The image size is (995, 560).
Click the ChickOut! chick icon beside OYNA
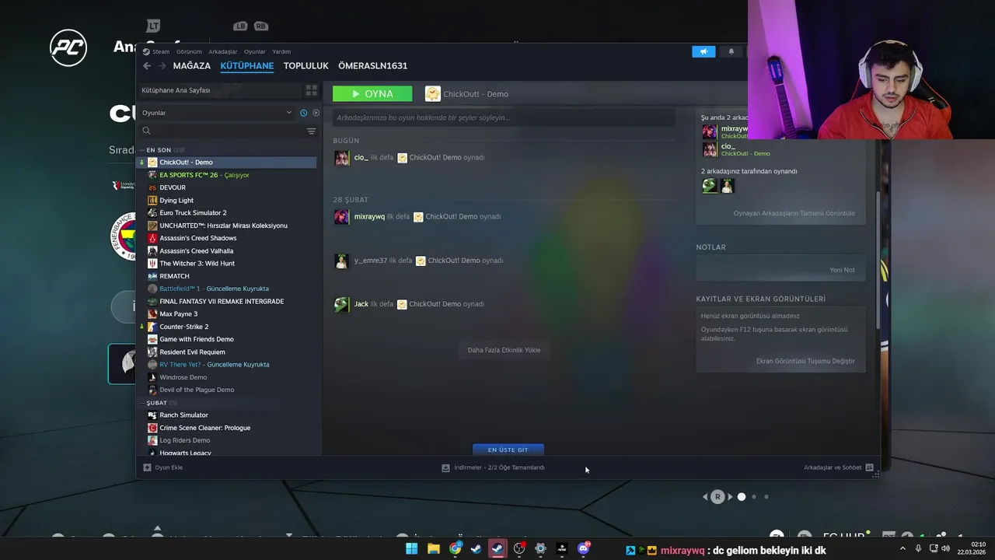coord(433,94)
